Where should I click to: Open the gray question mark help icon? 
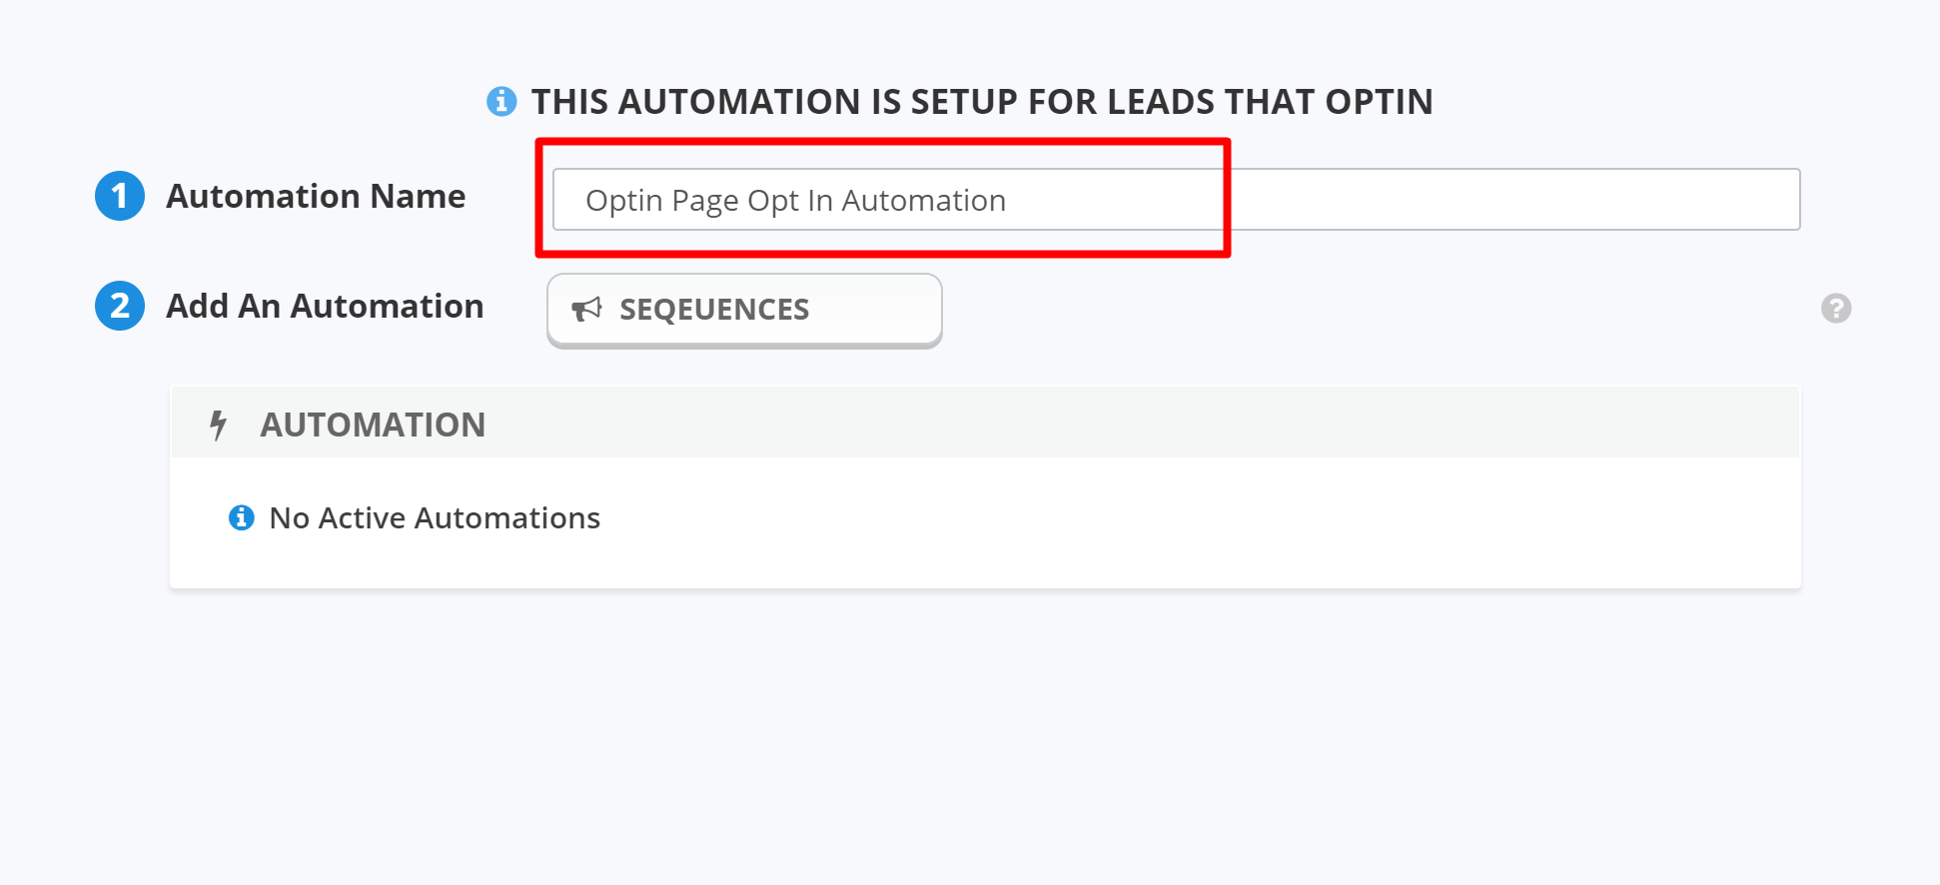[x=1835, y=309]
